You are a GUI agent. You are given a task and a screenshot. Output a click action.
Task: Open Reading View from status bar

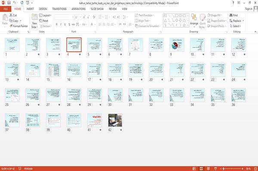click(208, 168)
